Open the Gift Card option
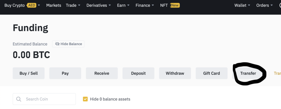281x109 pixels. (212, 73)
